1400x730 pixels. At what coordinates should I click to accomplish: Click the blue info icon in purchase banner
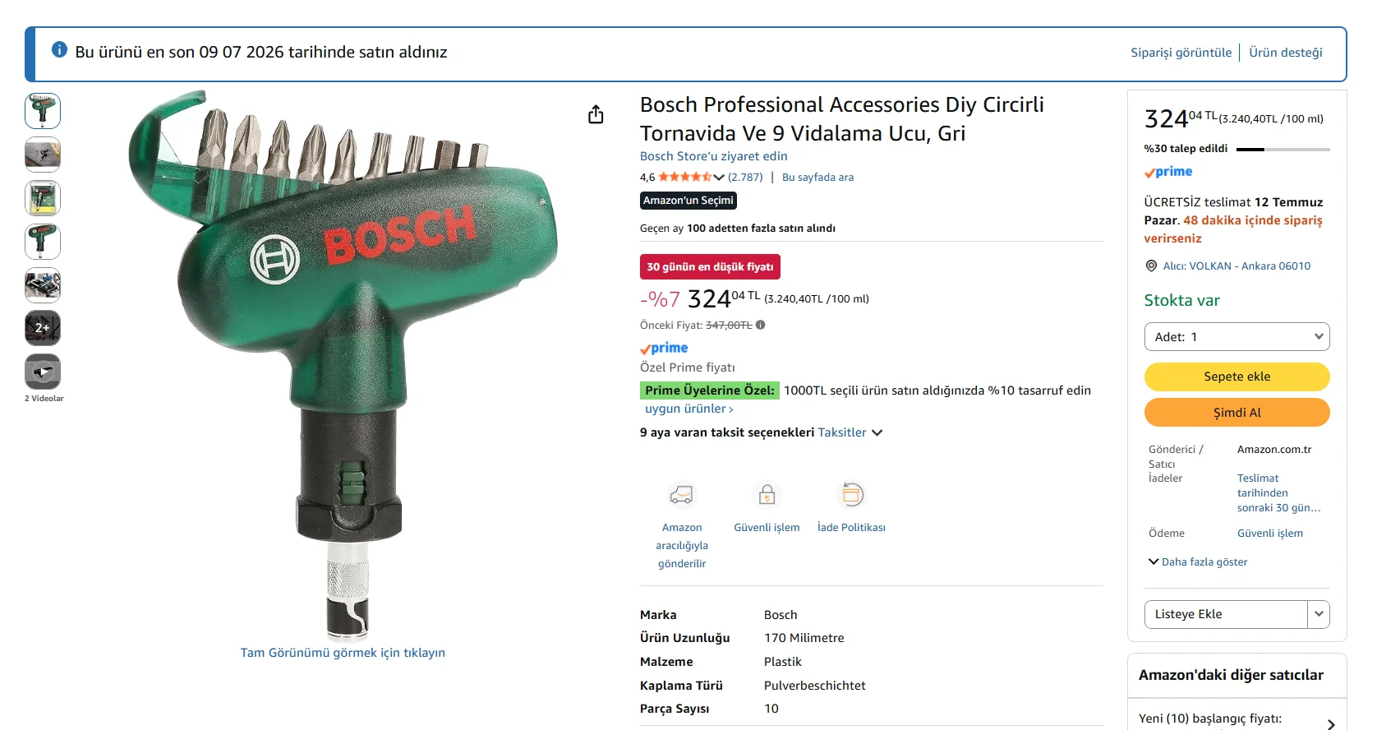tap(59, 50)
